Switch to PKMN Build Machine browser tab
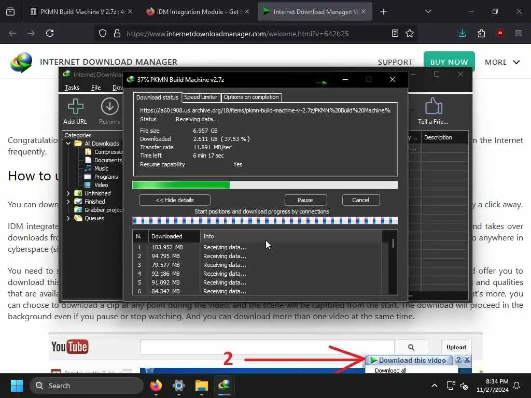Screen dimensions: 531x398 point(81,12)
